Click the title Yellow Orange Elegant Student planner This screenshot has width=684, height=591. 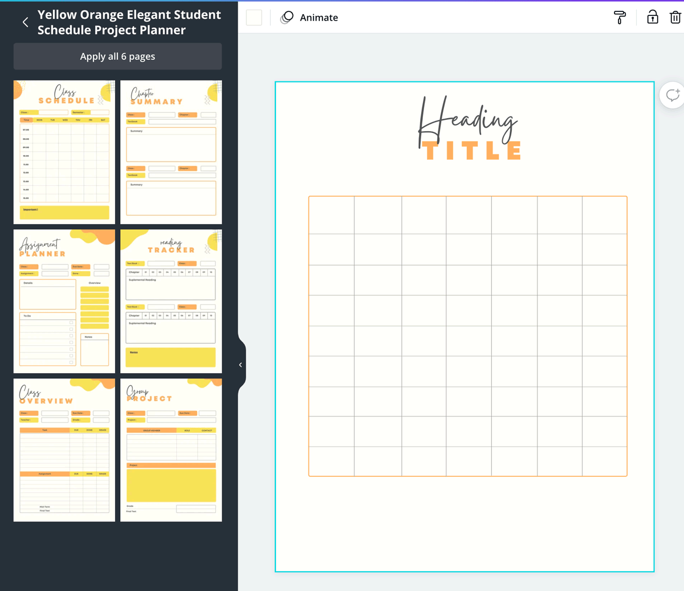click(x=128, y=22)
